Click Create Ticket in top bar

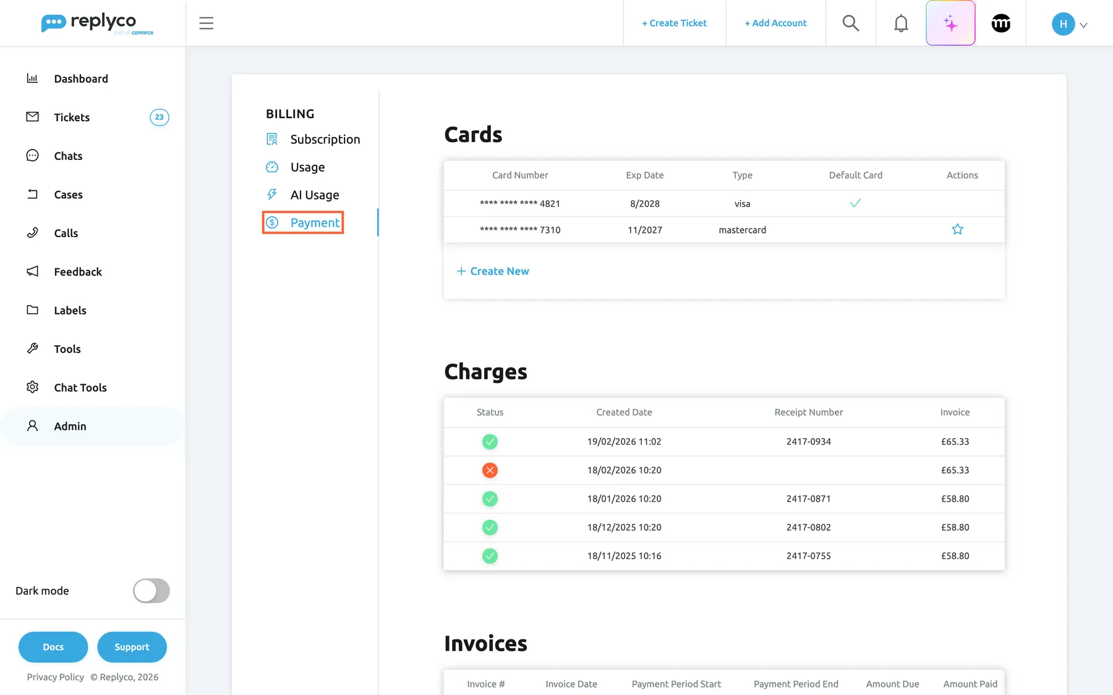(x=674, y=23)
